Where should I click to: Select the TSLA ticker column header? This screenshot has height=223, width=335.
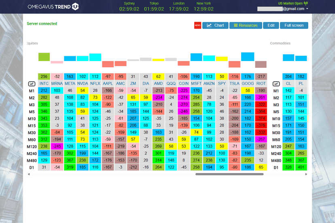(234, 84)
